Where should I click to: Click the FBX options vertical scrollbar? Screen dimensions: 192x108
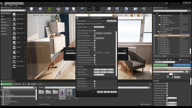click(116, 53)
